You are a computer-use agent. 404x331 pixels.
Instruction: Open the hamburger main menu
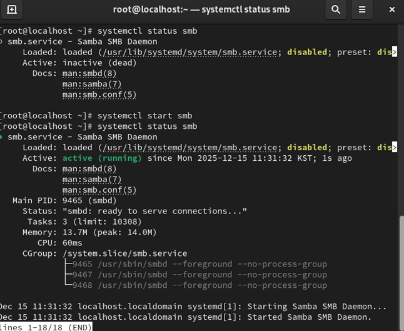point(362,9)
